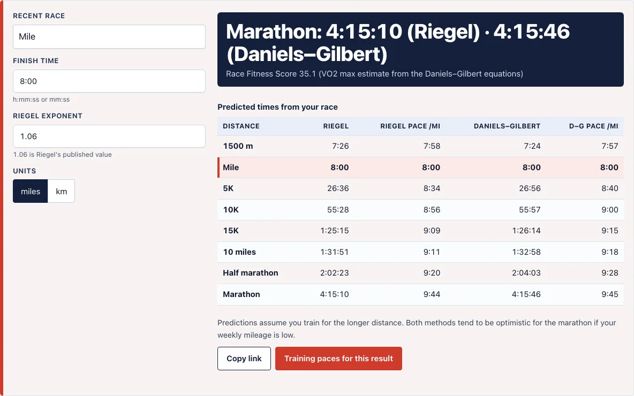Select the 5K row label
Screen dimensions: 634x396
click(228, 188)
